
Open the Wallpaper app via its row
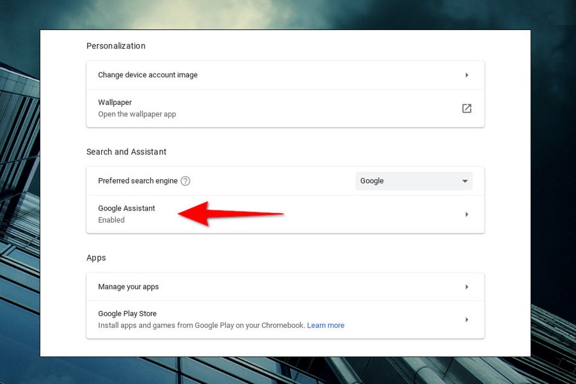click(285, 108)
